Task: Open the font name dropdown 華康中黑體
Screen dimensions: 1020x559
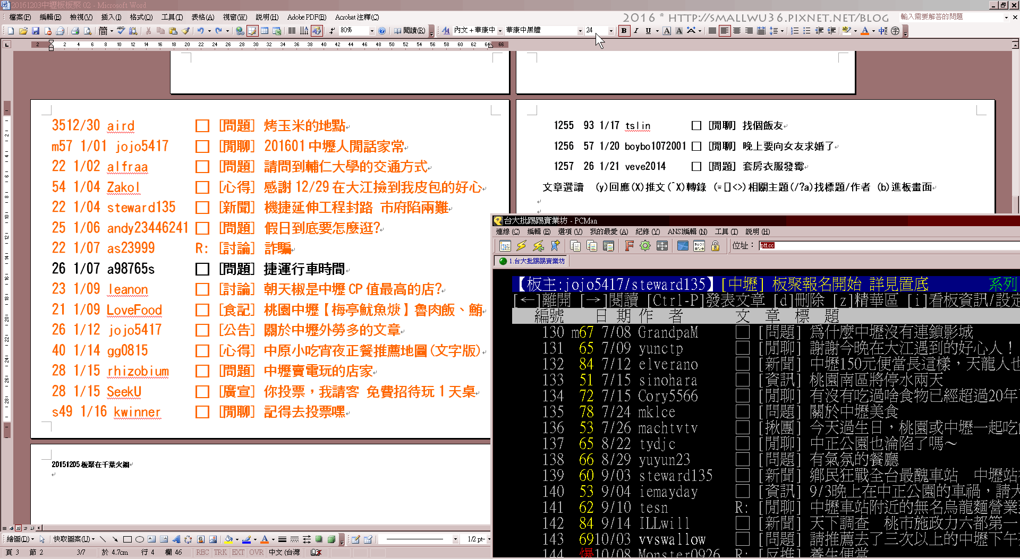Action: pos(580,31)
